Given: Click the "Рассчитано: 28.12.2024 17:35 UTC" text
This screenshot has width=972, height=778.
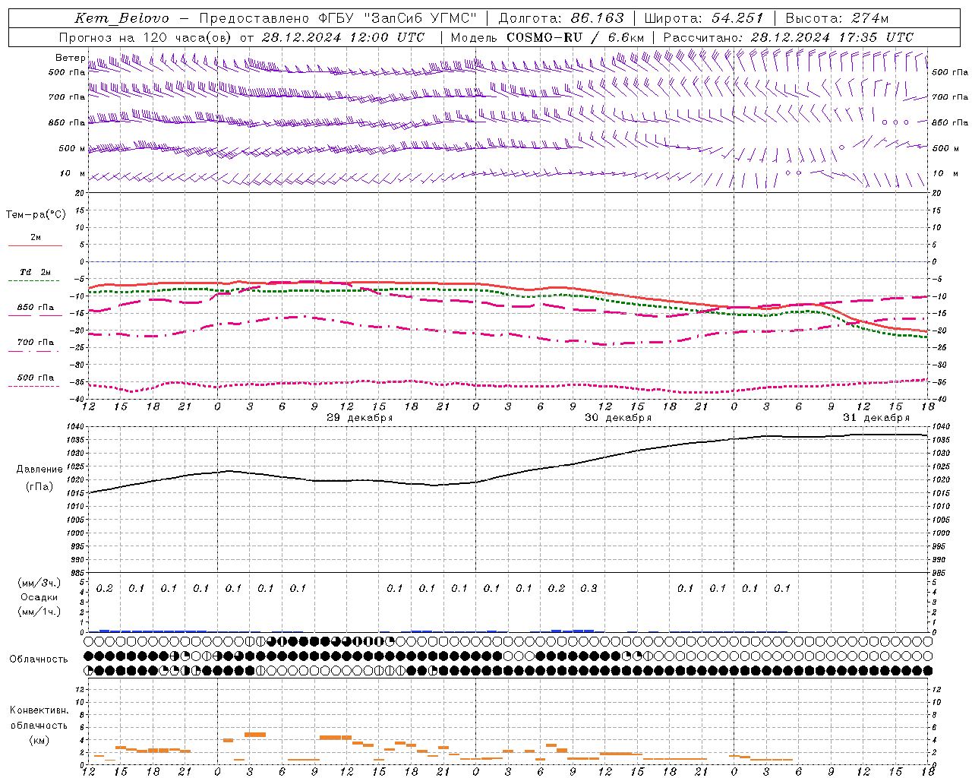Looking at the screenshot, I should [x=788, y=37].
